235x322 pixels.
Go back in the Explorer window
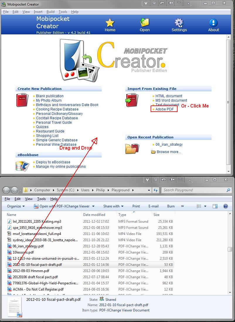coord(6,190)
